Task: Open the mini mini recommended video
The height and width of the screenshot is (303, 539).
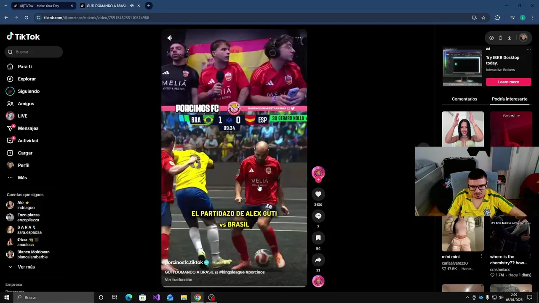Action: point(463,234)
